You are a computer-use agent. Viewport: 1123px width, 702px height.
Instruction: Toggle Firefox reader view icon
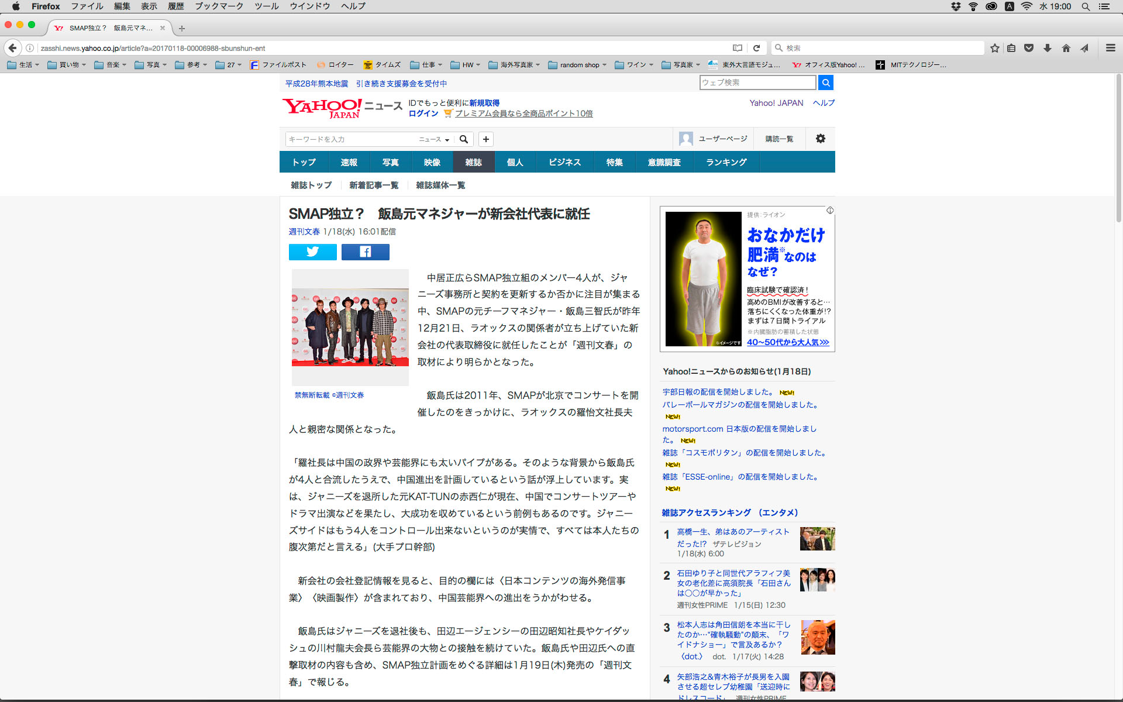(x=738, y=48)
